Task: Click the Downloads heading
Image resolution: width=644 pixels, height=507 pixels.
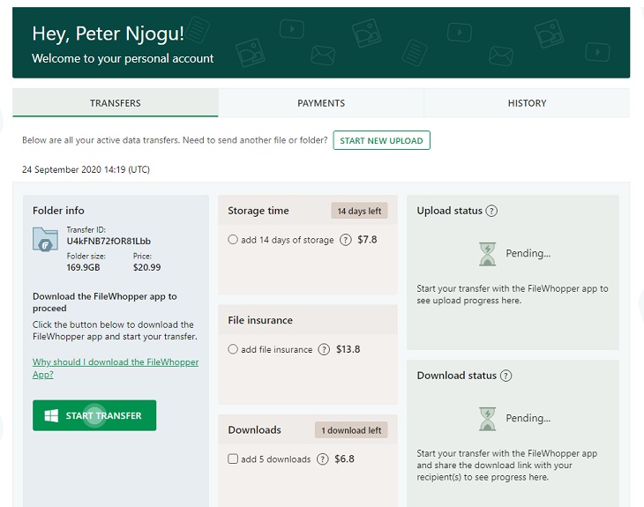Action: [x=255, y=429]
